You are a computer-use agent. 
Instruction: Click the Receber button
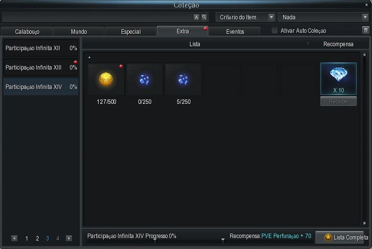339,101
